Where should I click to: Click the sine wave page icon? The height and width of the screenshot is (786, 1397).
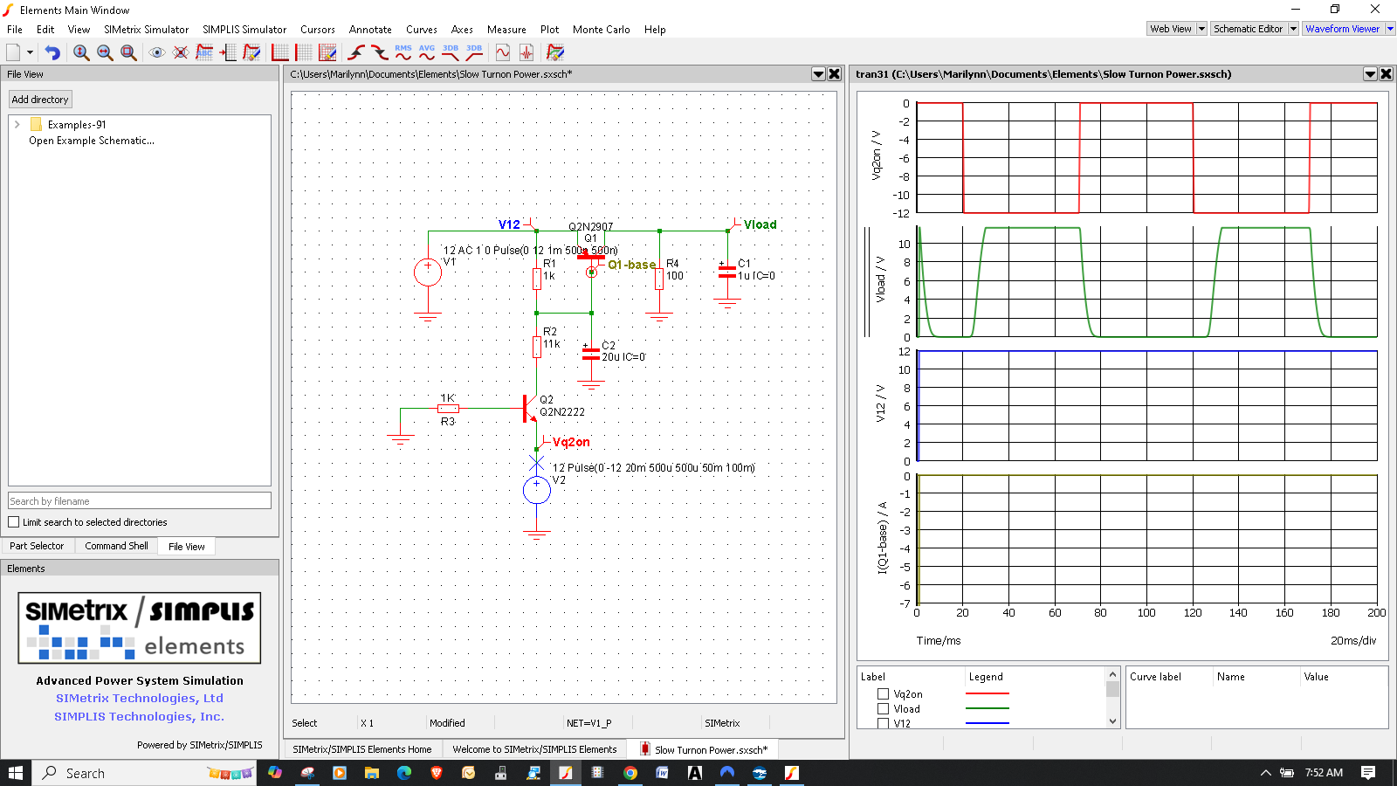(x=503, y=52)
